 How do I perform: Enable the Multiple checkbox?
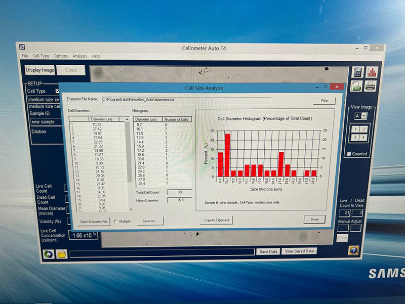(x=116, y=221)
